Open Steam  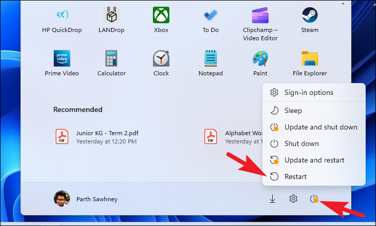tap(309, 21)
